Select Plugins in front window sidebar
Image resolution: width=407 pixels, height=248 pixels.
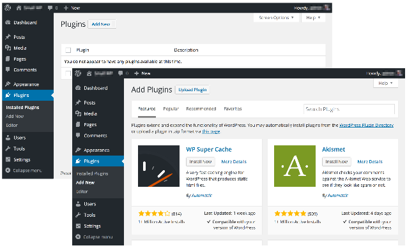98,161
